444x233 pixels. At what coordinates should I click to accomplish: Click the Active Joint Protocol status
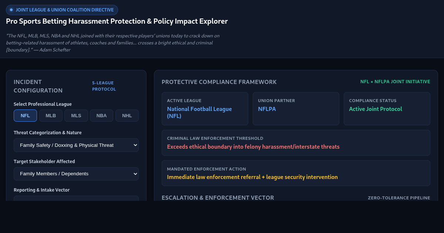tap(376, 109)
